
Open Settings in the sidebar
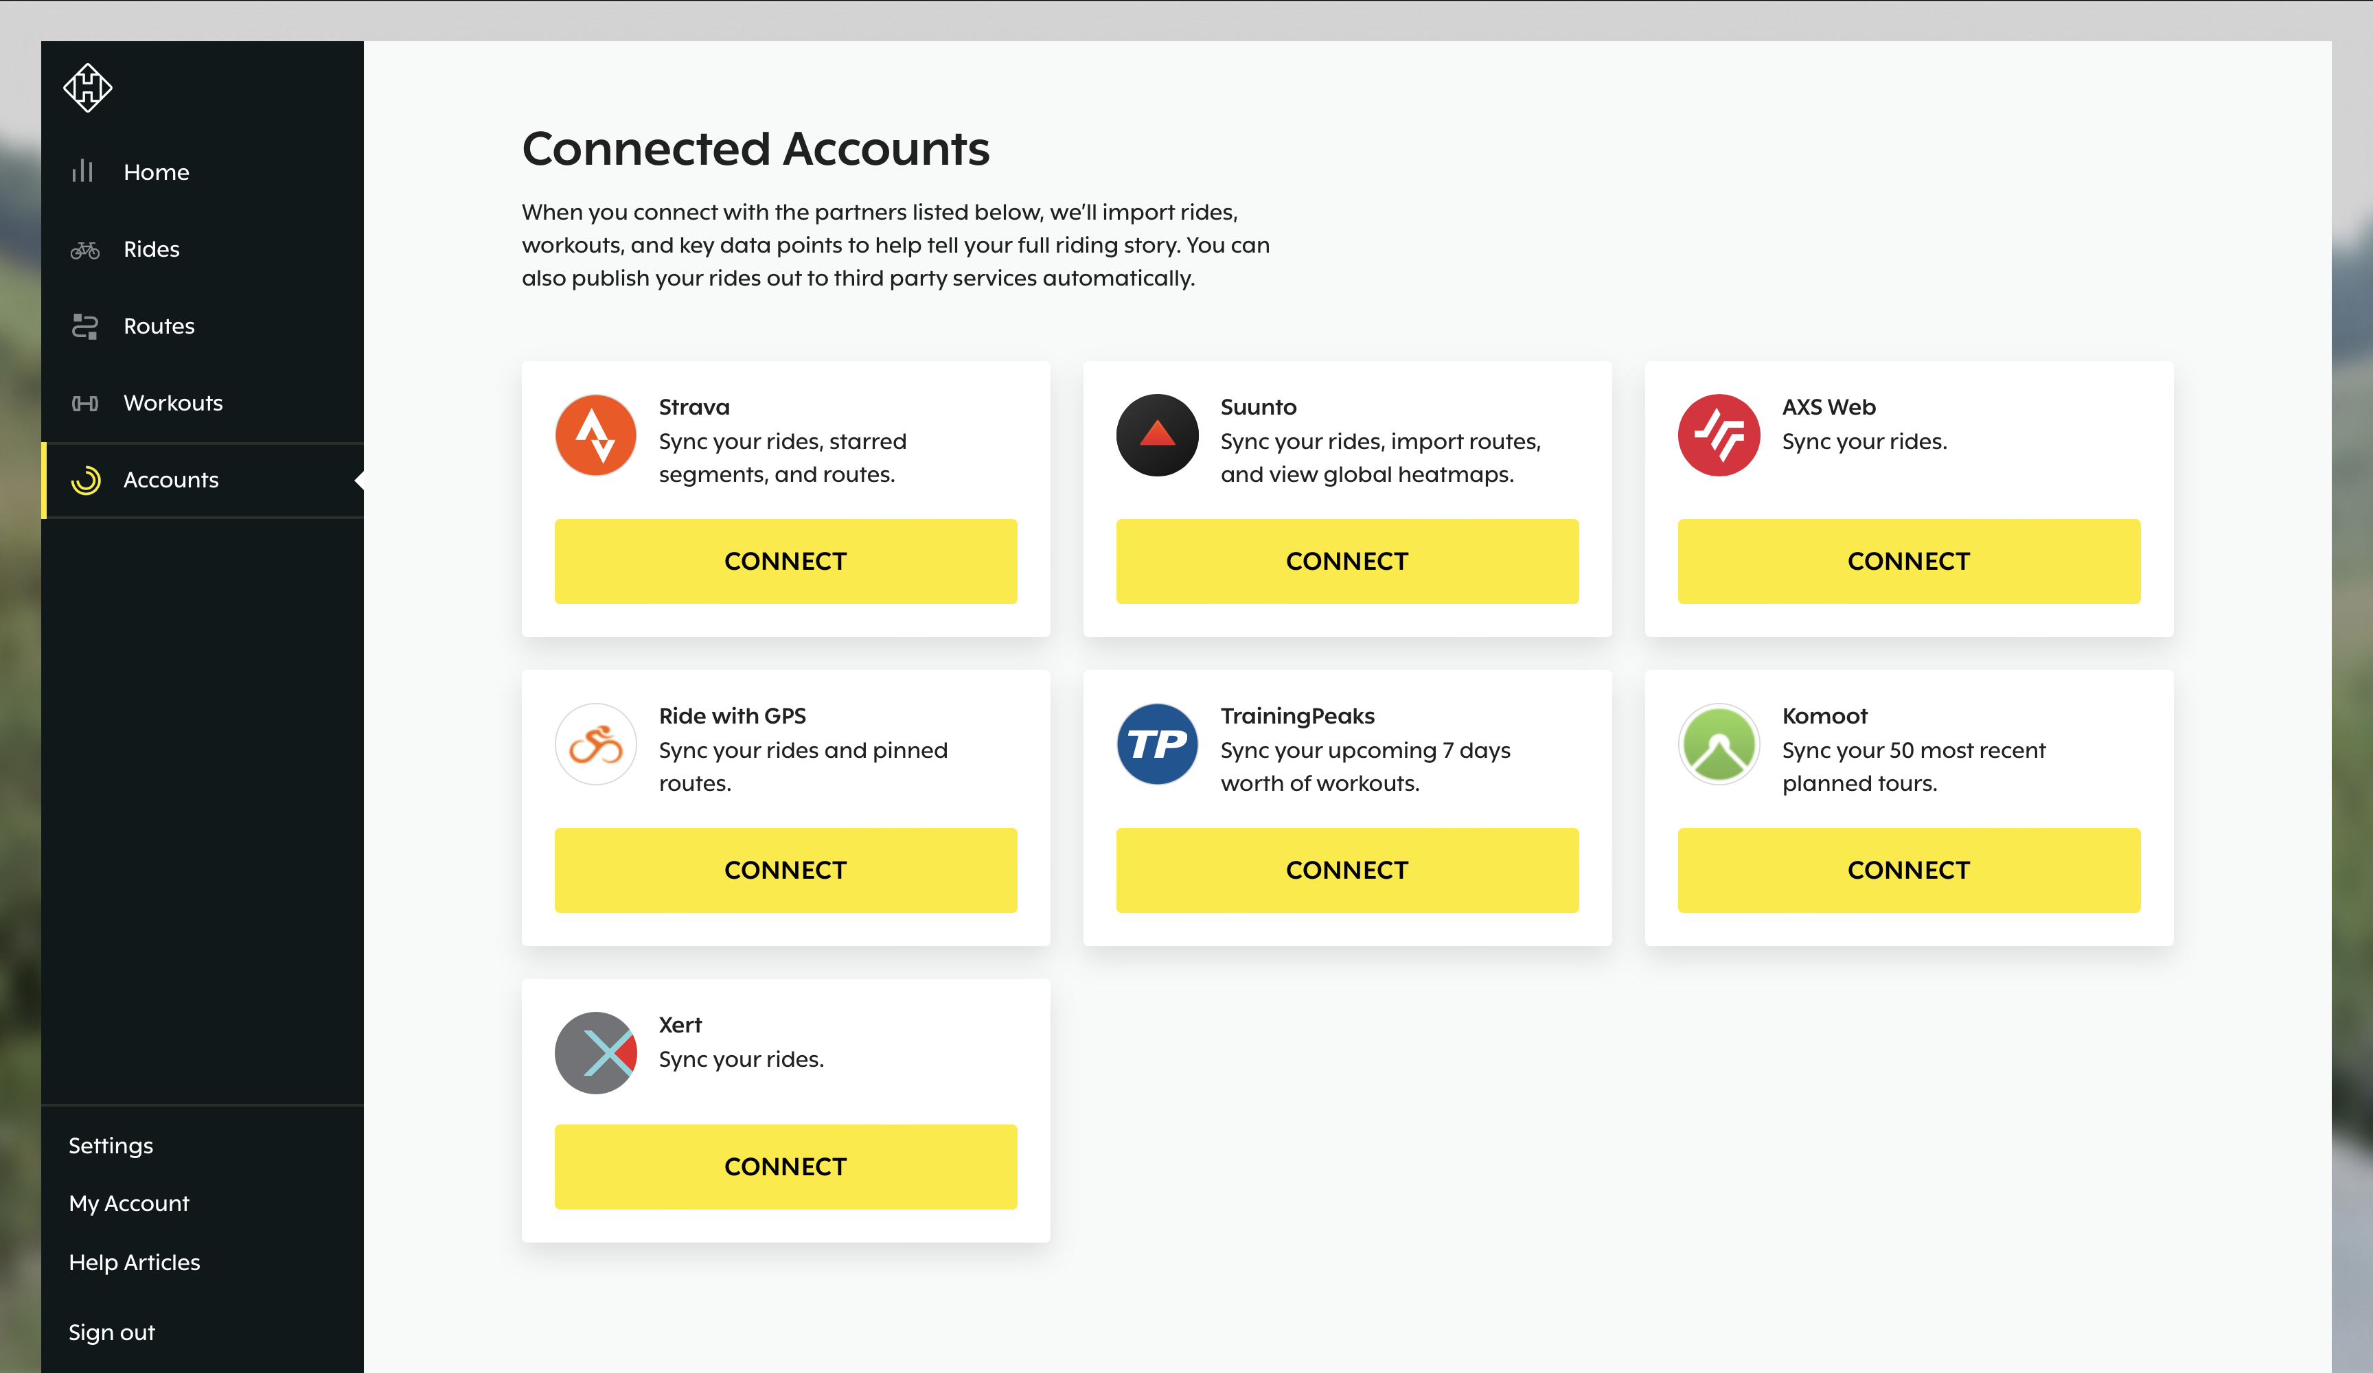click(x=110, y=1146)
